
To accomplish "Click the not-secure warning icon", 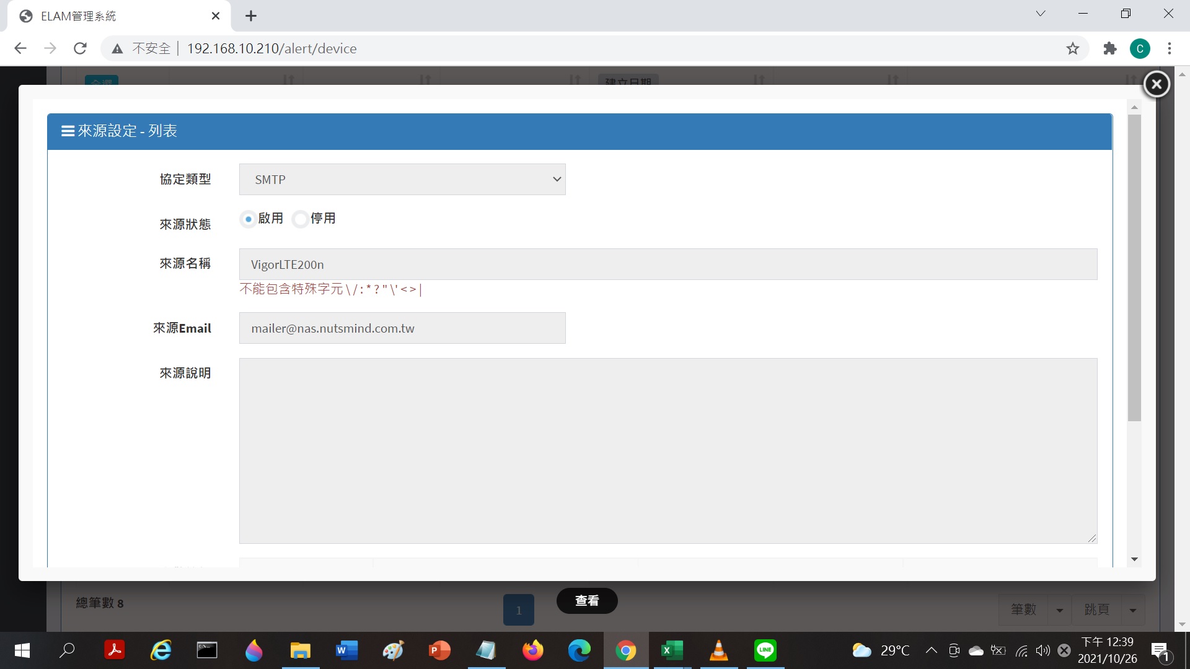I will click(x=117, y=48).
